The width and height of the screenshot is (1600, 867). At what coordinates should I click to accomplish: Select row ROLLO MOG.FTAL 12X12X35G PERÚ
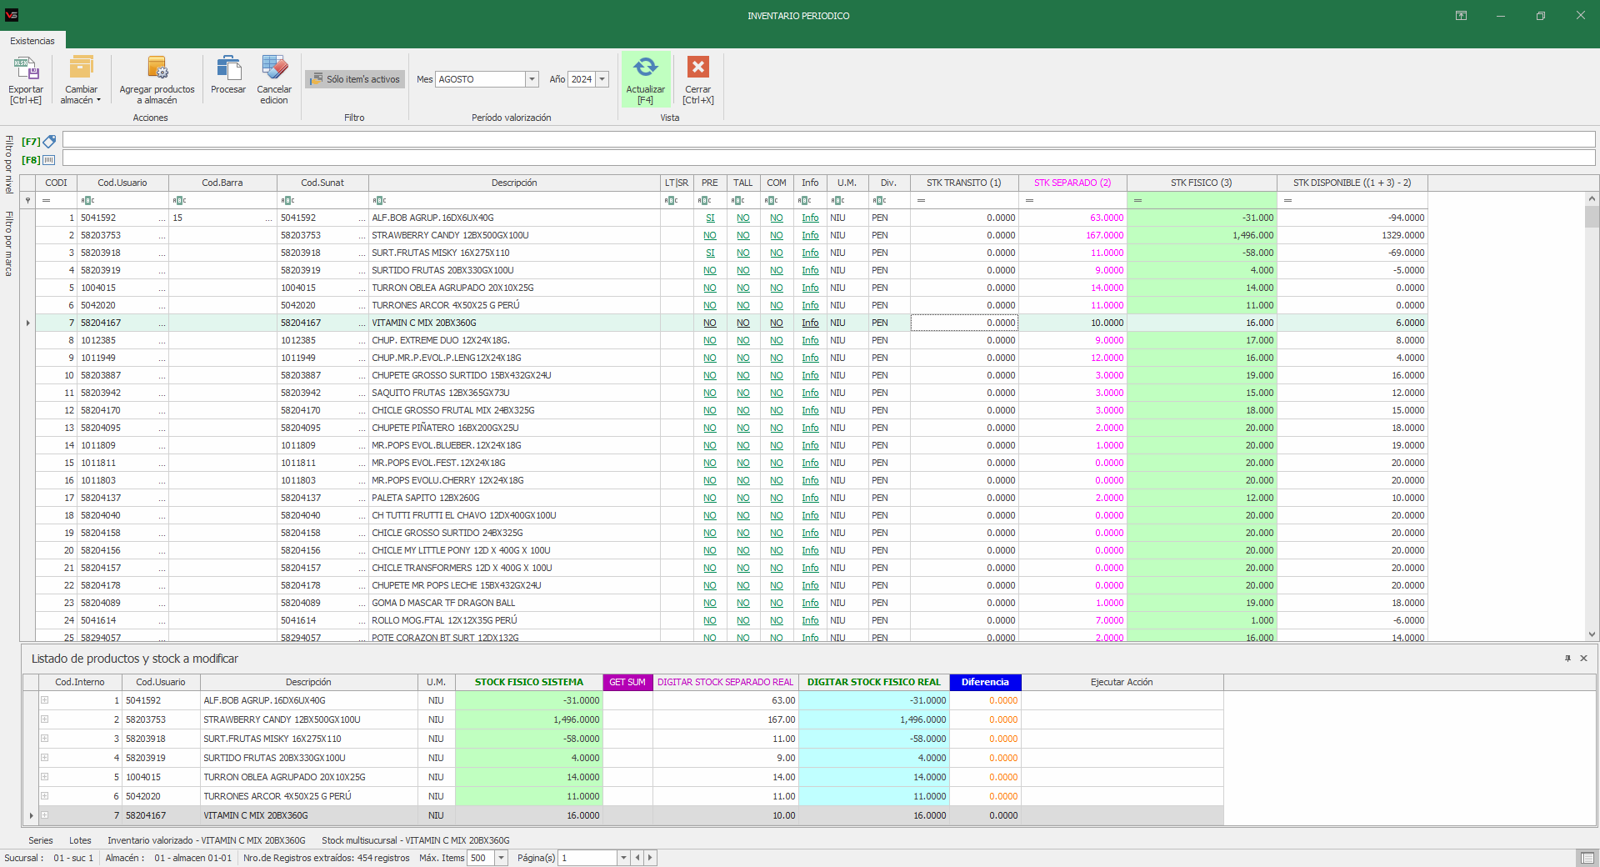point(731,620)
